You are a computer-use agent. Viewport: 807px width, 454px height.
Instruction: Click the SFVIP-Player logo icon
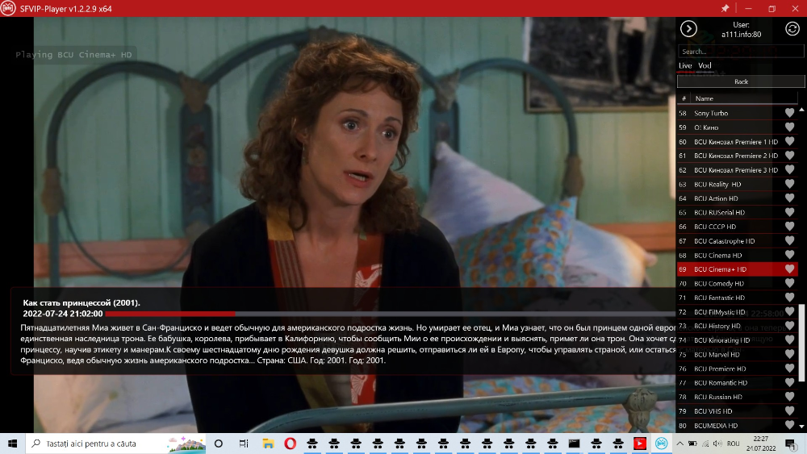pos(8,8)
